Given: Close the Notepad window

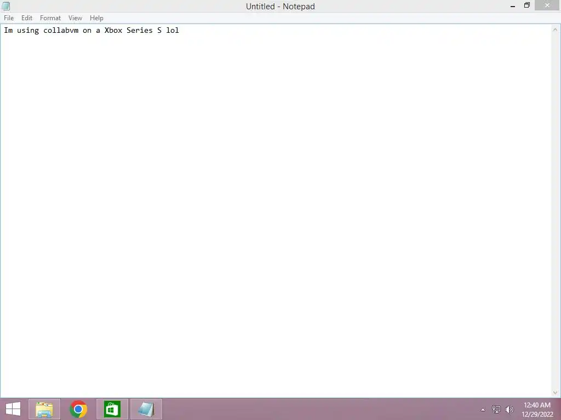Looking at the screenshot, I should click(547, 5).
